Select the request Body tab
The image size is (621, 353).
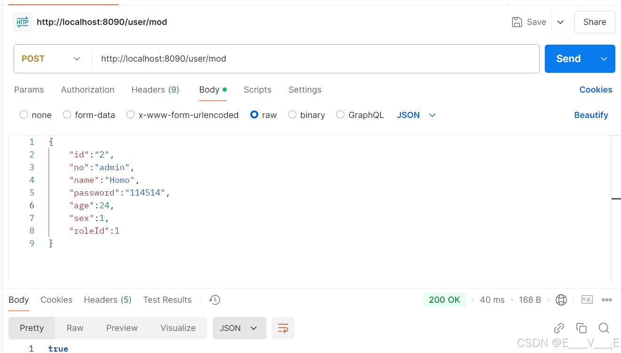click(x=213, y=90)
